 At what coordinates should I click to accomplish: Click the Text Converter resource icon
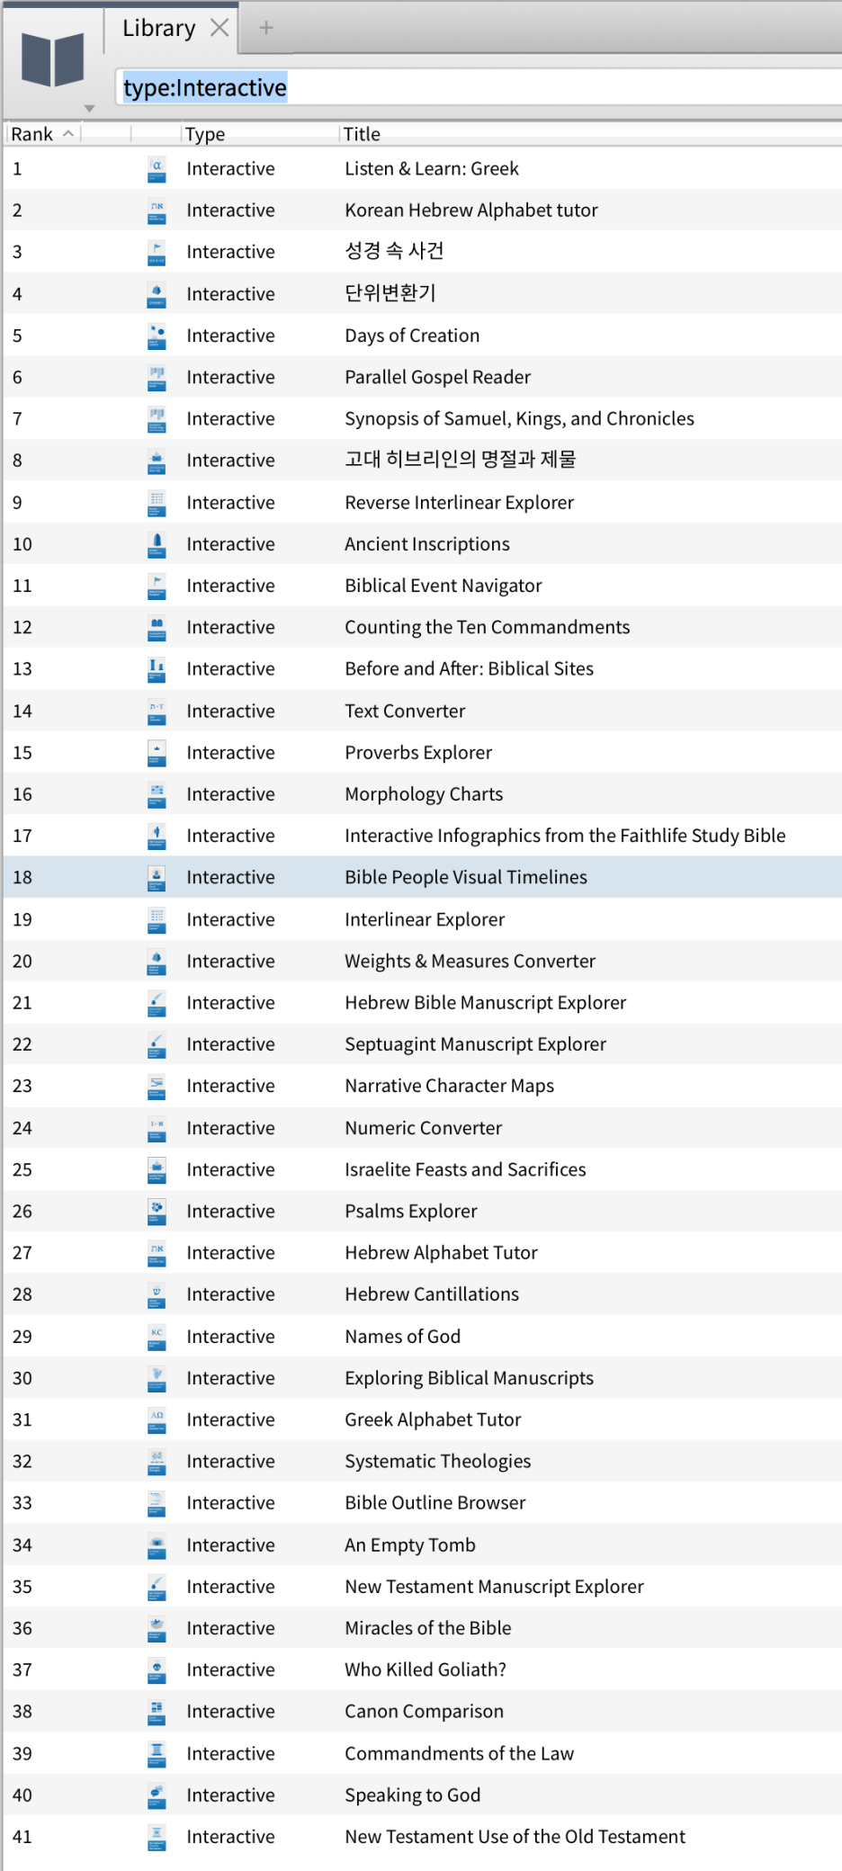click(x=157, y=711)
